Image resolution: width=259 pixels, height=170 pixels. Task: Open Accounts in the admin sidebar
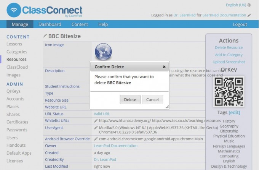(x=15, y=99)
